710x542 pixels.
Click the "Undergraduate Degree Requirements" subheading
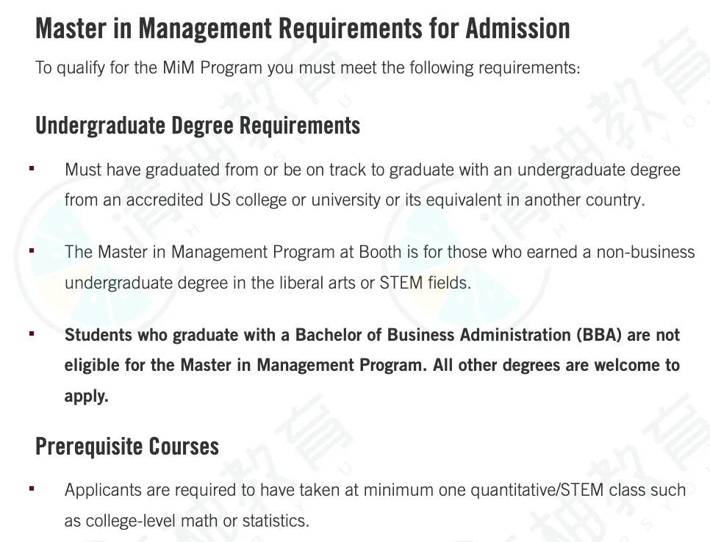198,126
